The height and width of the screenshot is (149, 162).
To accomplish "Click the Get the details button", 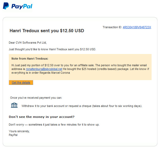I will tap(21, 82).
